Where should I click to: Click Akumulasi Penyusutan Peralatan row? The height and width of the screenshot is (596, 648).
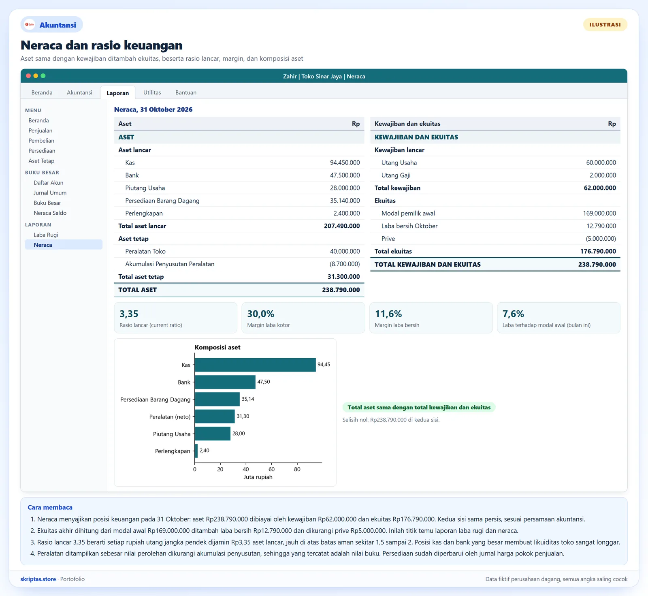239,264
